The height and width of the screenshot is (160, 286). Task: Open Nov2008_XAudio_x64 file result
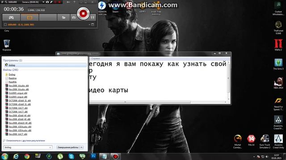coord(19,86)
